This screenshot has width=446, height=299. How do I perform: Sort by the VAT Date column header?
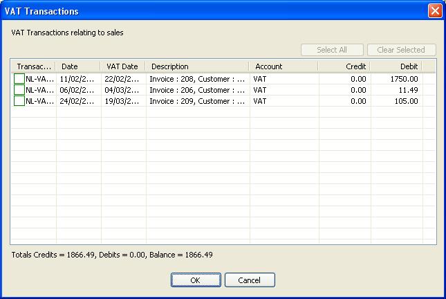[123, 66]
